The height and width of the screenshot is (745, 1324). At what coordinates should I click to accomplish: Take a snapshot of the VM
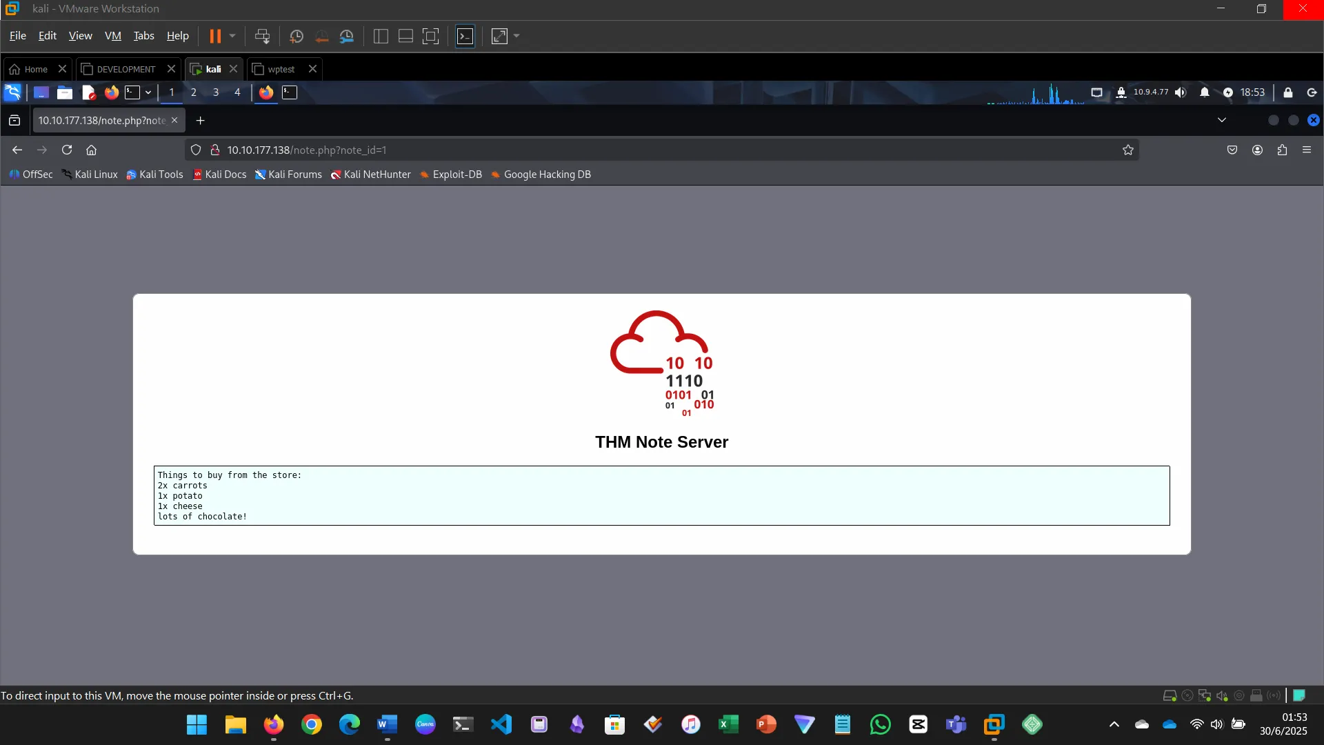(x=297, y=36)
